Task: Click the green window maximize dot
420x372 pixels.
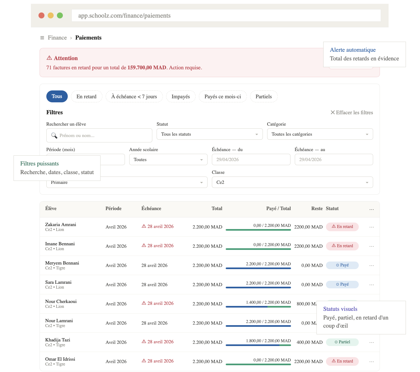Action: [x=60, y=15]
